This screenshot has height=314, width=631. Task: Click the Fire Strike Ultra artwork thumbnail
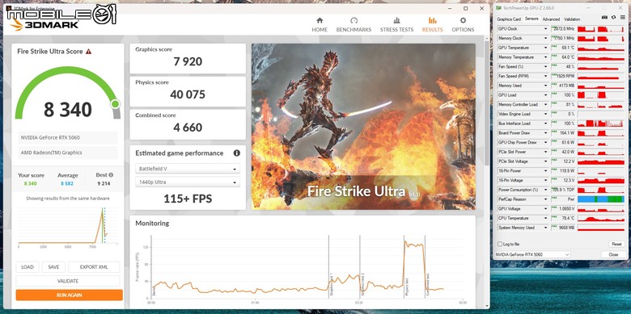coord(363,127)
